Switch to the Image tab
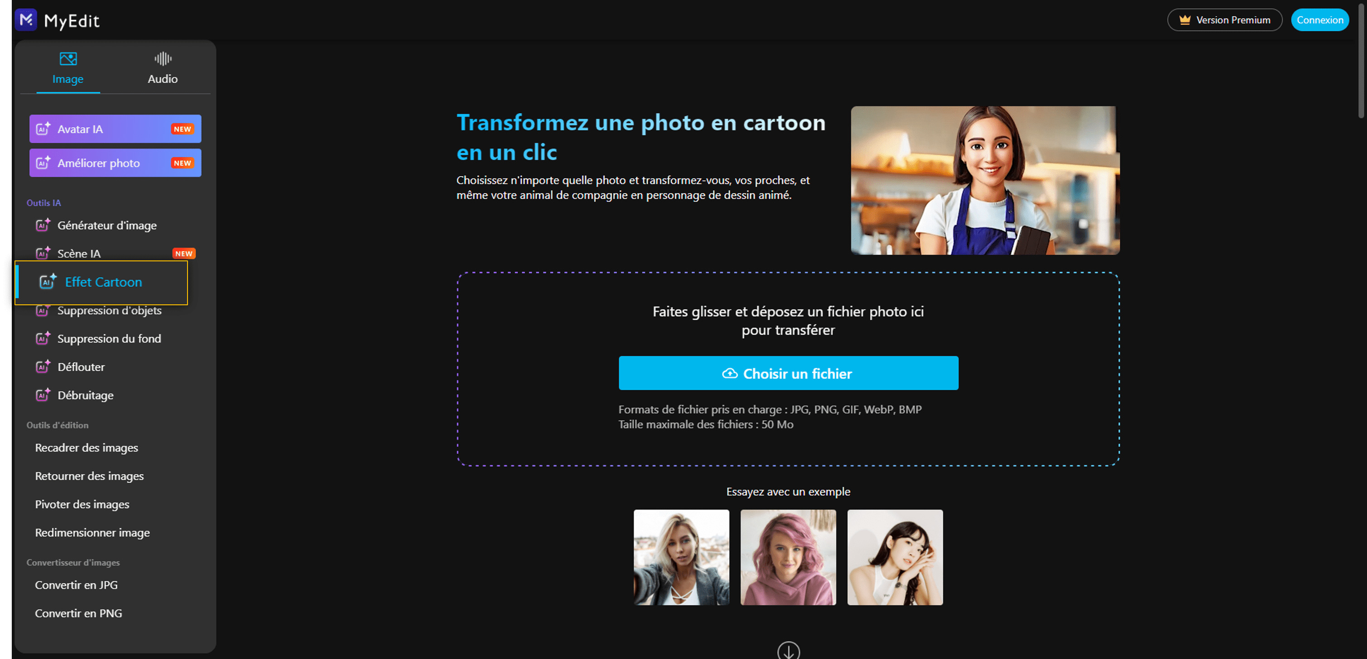The image size is (1367, 659). click(x=67, y=68)
